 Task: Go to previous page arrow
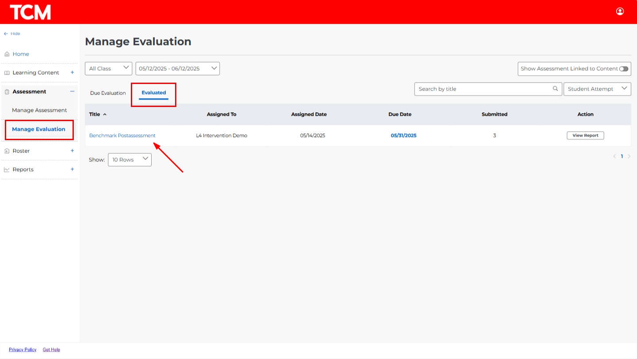[614, 156]
